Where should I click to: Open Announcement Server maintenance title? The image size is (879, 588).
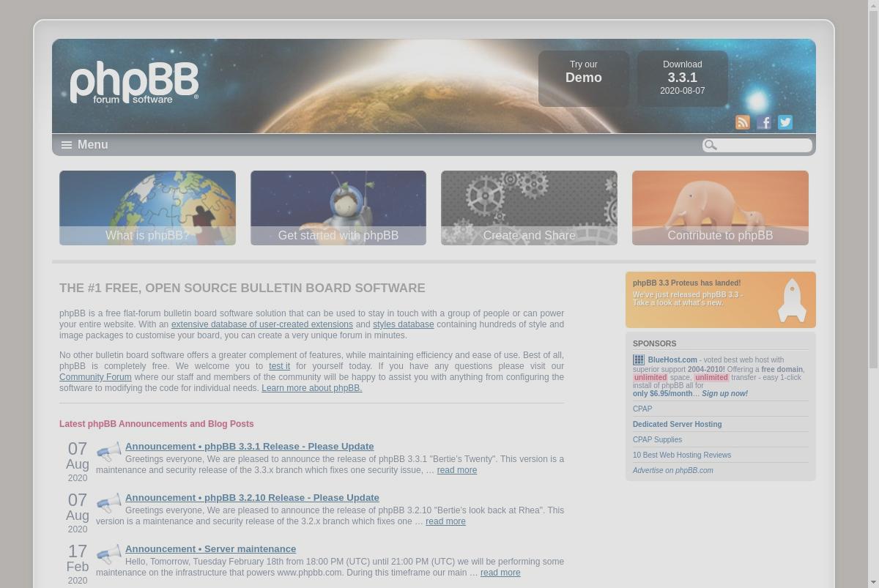tap(210, 548)
